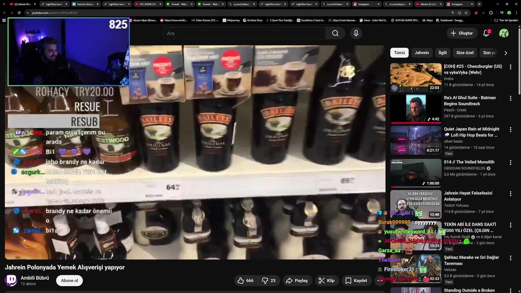Start voice search with the microphone
Screen dimensions: 521x293
[x=356, y=33]
